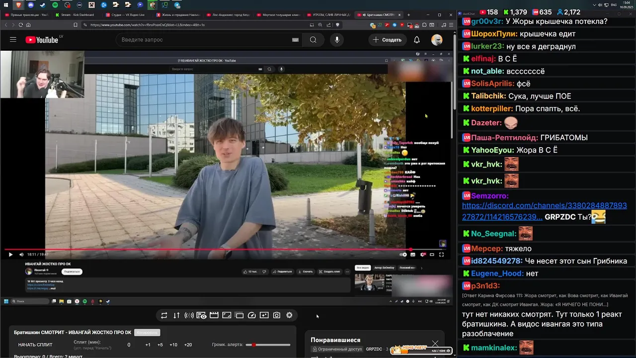
Task: Set split minutes to 0
Action: [129, 345]
